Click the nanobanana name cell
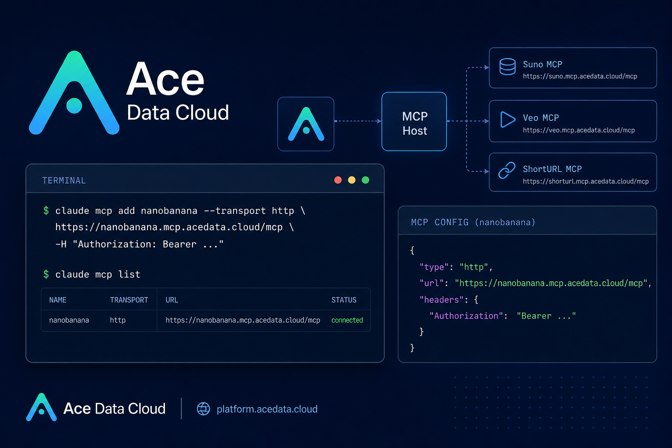Image resolution: width=672 pixels, height=448 pixels. (69, 320)
